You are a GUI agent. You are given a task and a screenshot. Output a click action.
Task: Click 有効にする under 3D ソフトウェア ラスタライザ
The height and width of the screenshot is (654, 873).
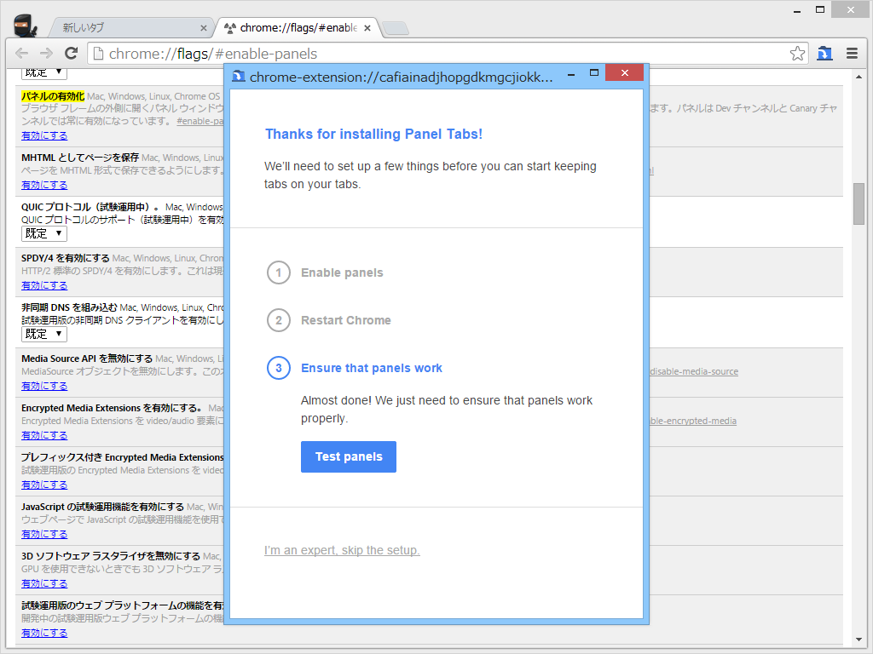tap(44, 584)
